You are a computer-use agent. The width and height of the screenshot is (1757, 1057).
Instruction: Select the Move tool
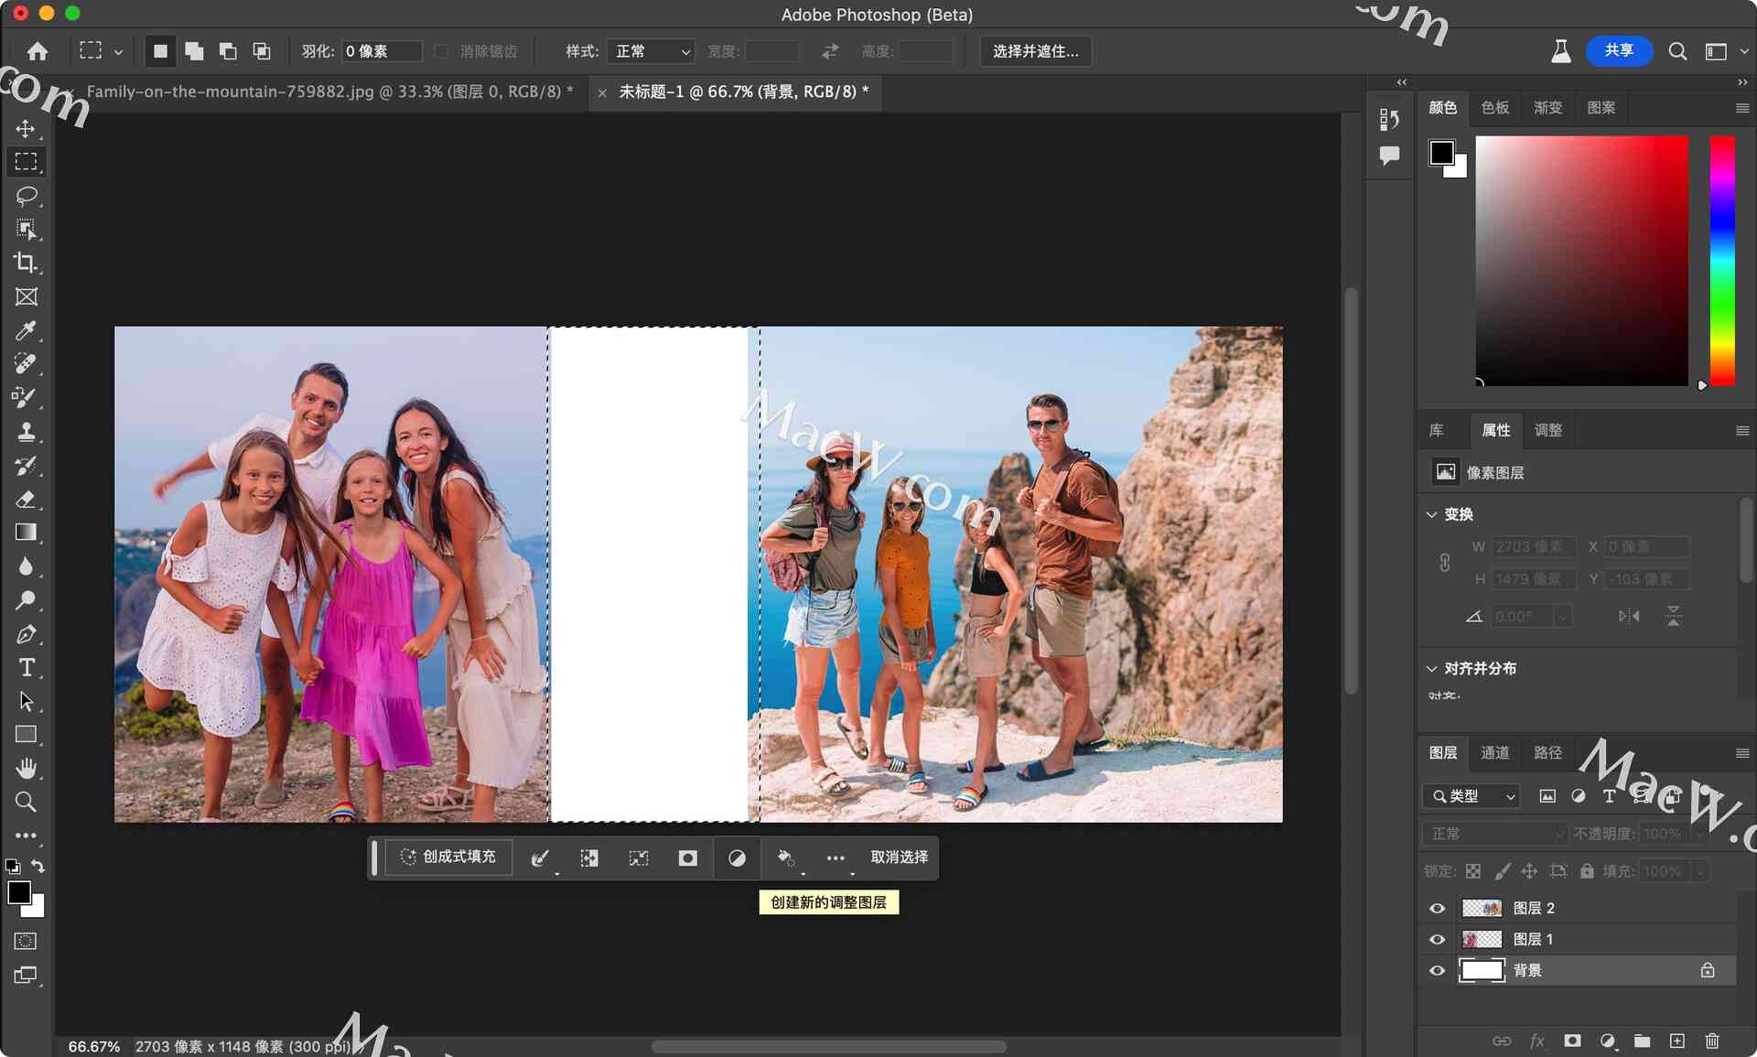(x=26, y=128)
